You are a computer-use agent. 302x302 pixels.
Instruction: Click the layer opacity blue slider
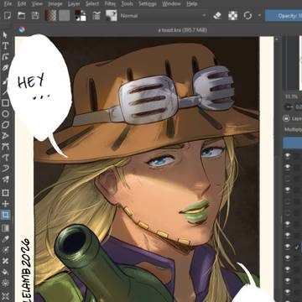point(293,143)
